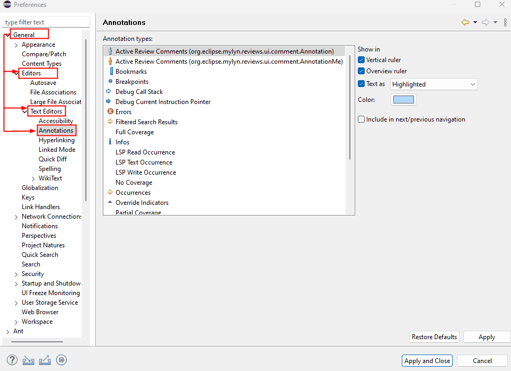
Task: Click the preferences tree vertical scrollbar
Action: coord(86,120)
